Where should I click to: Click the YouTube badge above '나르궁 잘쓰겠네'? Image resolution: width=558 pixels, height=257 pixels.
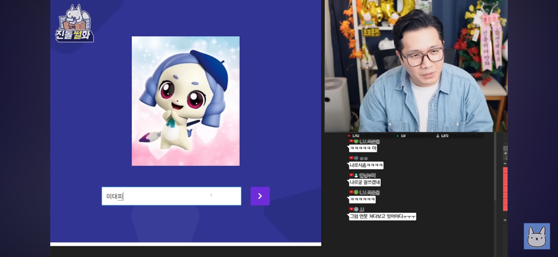351,175
